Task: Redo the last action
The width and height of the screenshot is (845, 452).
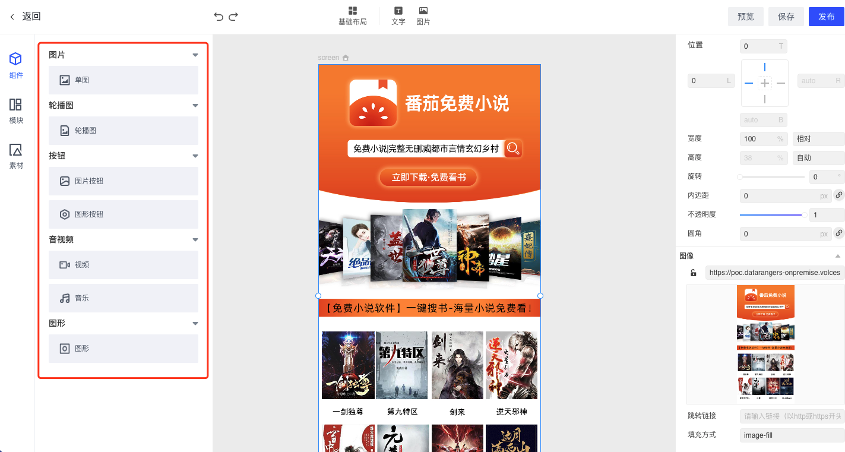Action: coord(233,17)
